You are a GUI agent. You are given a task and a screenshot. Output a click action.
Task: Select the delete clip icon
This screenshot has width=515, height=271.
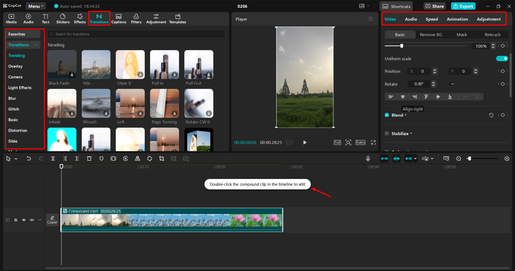coord(89,158)
